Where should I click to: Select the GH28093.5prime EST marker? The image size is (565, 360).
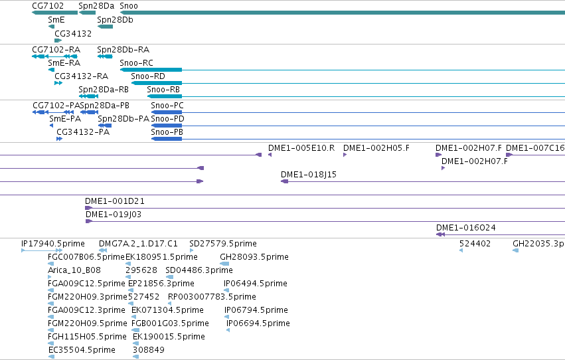224,264
